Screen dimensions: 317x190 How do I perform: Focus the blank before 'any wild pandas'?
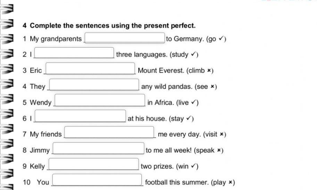(95, 85)
